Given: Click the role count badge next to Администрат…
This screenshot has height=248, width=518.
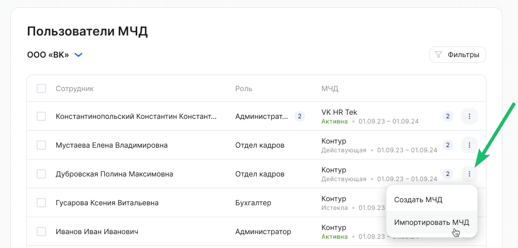Looking at the screenshot, I should 300,116.
